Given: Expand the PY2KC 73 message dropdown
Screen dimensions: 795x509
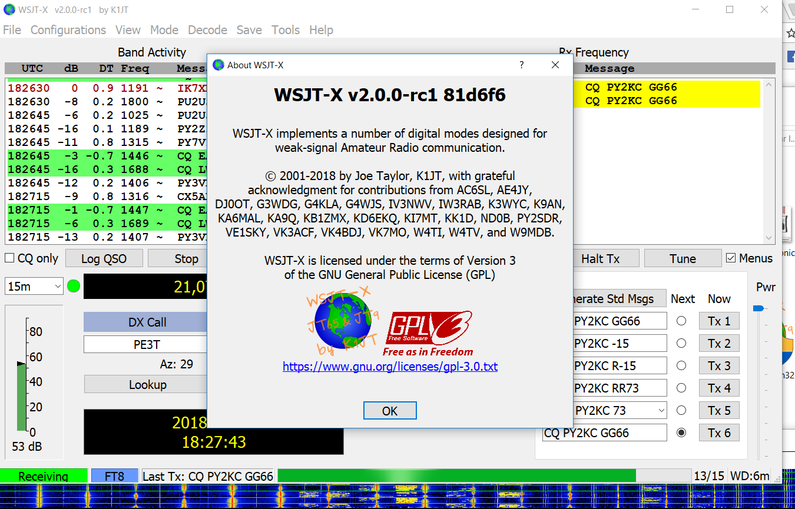Looking at the screenshot, I should [661, 411].
